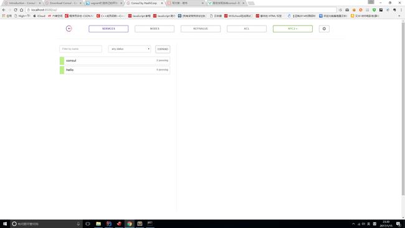Open the High bookmark
Viewport: 405px width, 228px height.
click(x=22, y=16)
